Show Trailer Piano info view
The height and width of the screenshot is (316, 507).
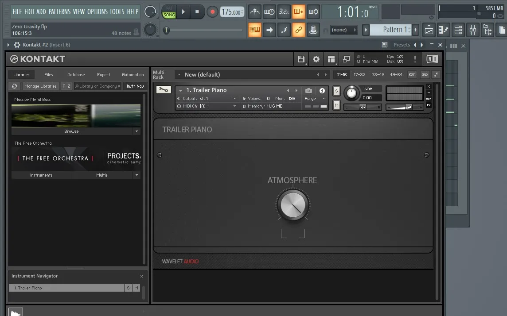coord(322,91)
